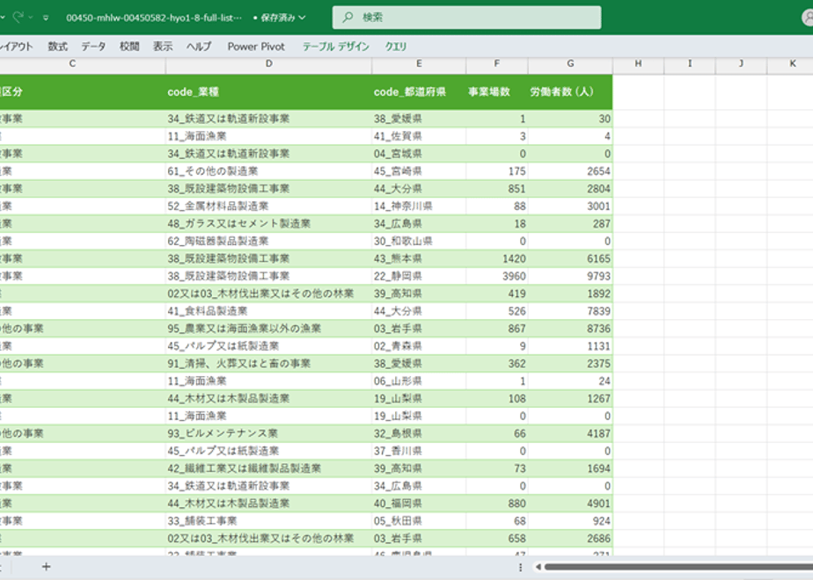Screen dimensions: 813x580
Task: Click the code_業種 table header cell
Action: point(268,92)
